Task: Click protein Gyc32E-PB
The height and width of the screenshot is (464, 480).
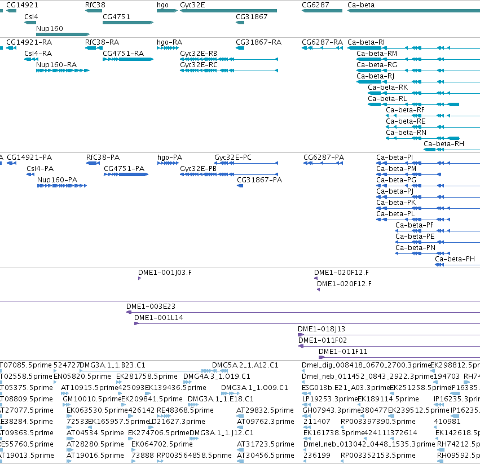Action: [x=198, y=169]
